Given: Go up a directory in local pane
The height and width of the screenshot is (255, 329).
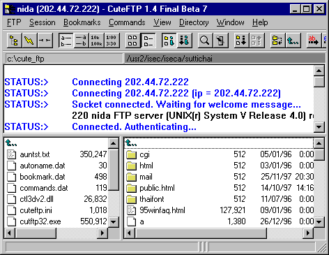Looking at the screenshot, I should 11,143.
